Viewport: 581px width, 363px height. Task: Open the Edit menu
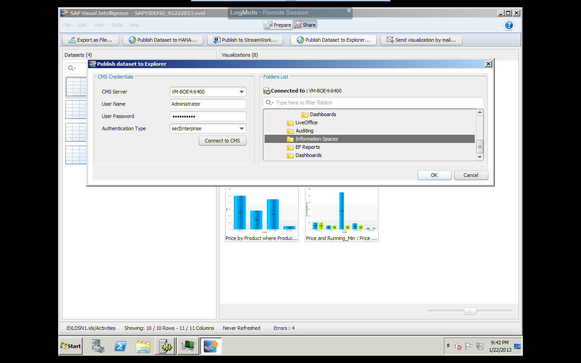tap(82, 25)
